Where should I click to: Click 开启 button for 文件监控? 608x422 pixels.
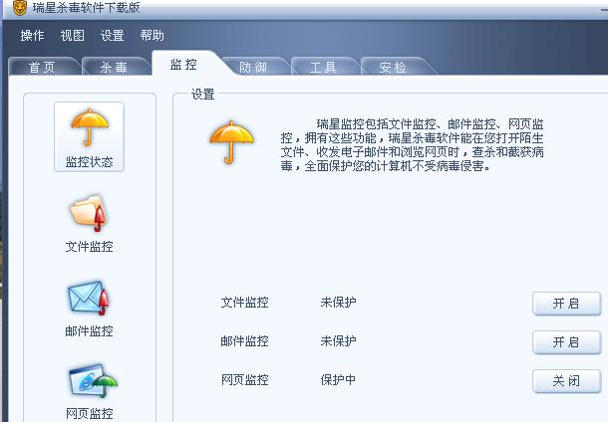point(566,304)
